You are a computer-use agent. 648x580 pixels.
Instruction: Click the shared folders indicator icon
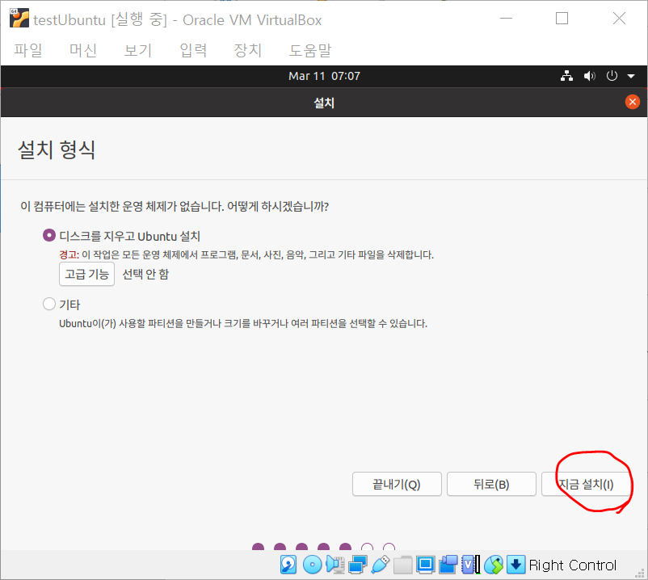(402, 565)
